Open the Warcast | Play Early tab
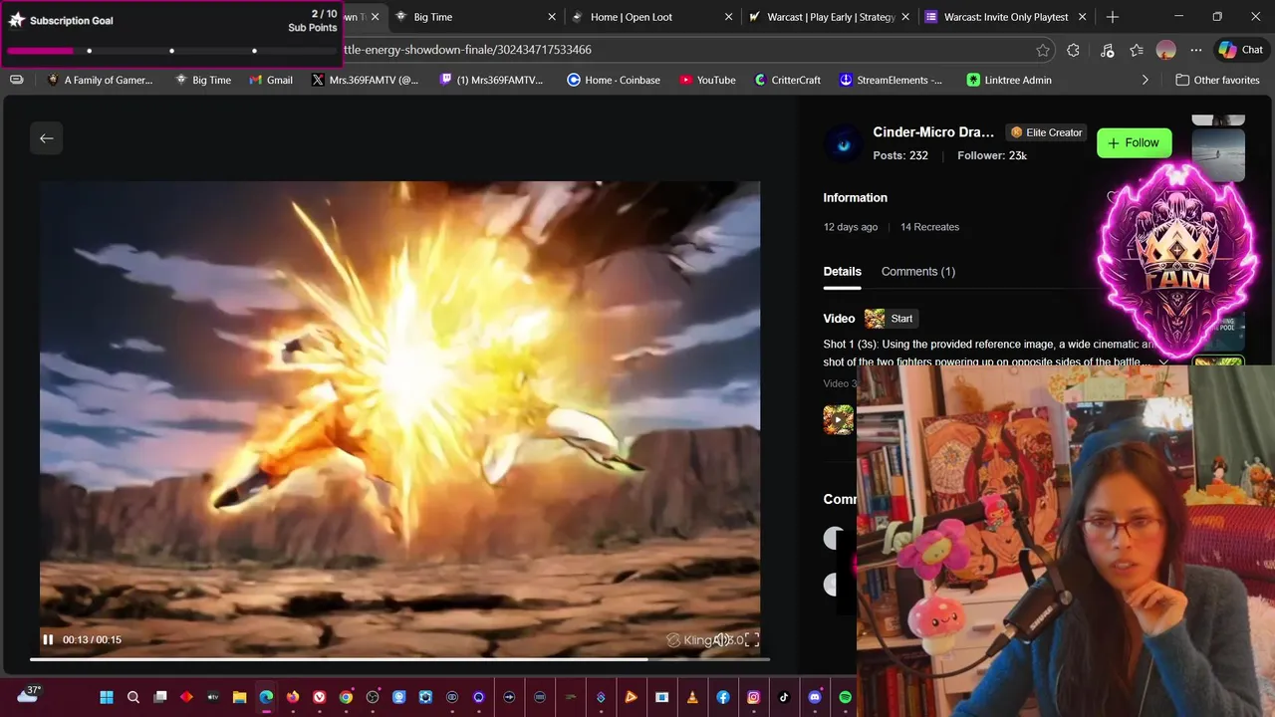 click(x=831, y=17)
